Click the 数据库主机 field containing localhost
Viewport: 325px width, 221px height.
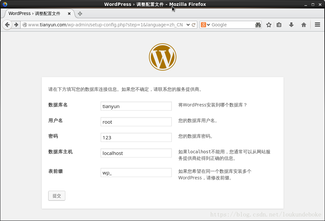pyautogui.click(x=136, y=153)
